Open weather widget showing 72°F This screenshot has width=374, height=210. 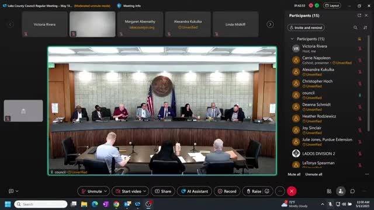pos(294,204)
